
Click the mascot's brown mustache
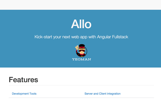coord(82,51)
